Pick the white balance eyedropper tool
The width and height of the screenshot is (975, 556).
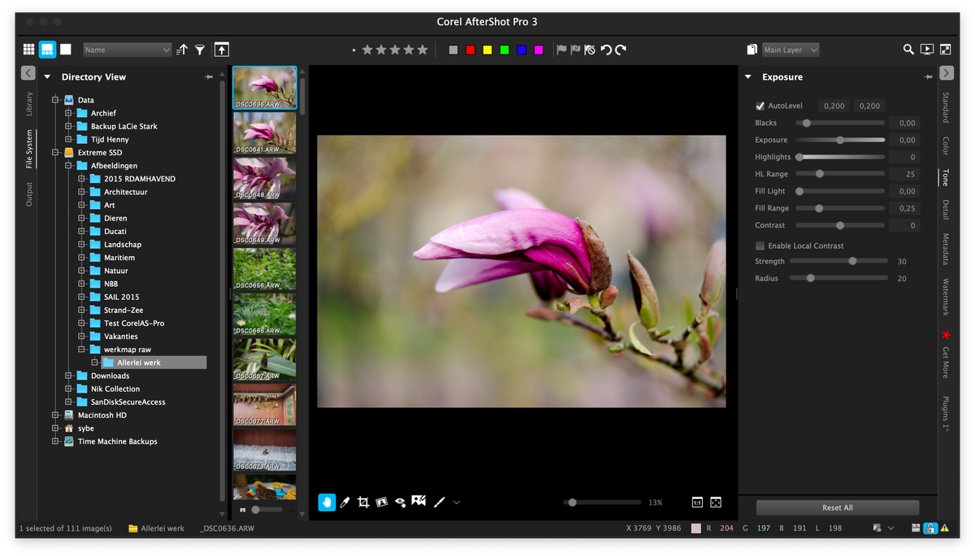pyautogui.click(x=344, y=502)
